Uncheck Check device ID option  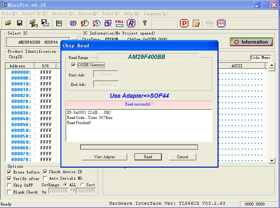[45, 172]
